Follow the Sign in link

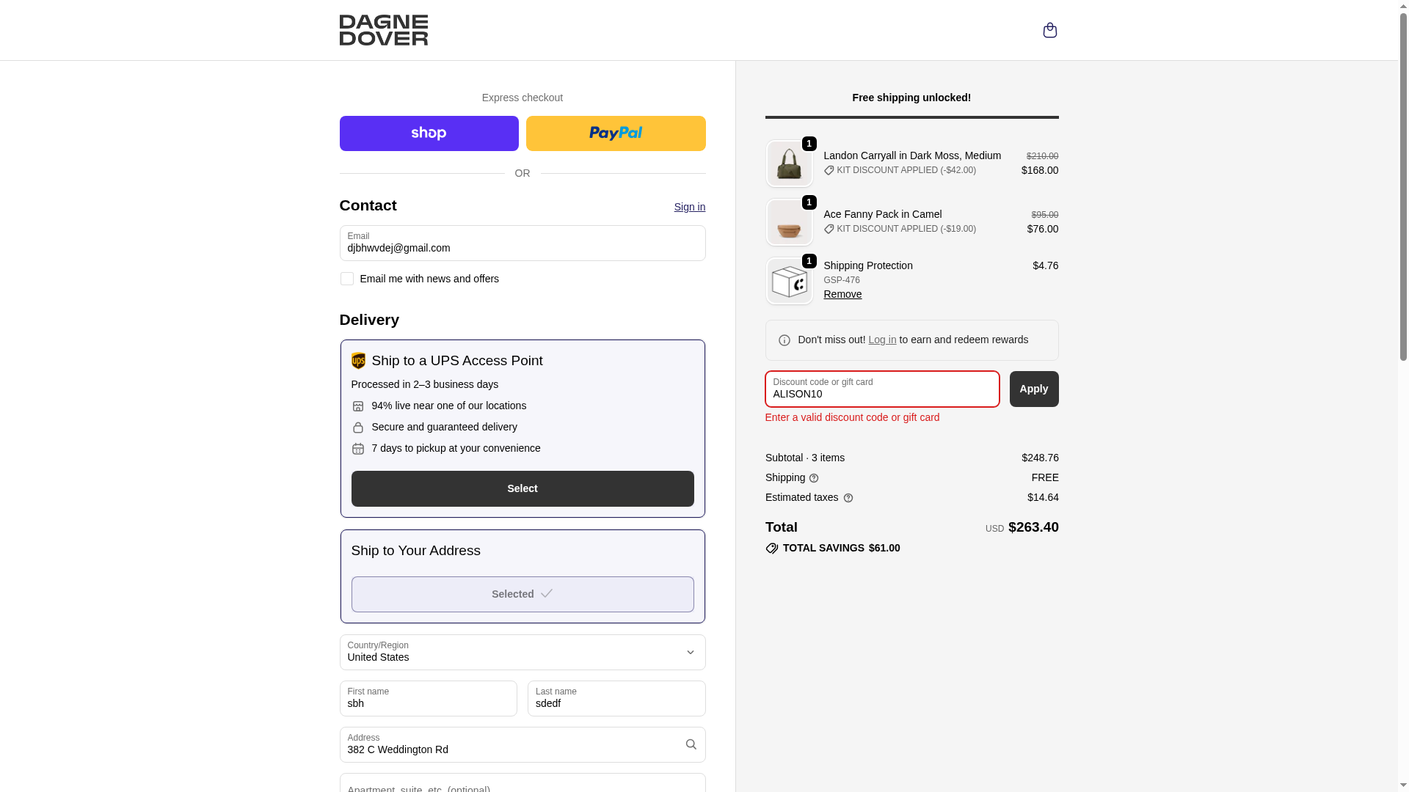pos(690,207)
